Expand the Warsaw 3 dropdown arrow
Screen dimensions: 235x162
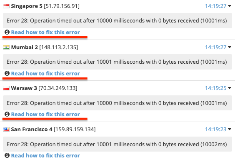pos(230,88)
